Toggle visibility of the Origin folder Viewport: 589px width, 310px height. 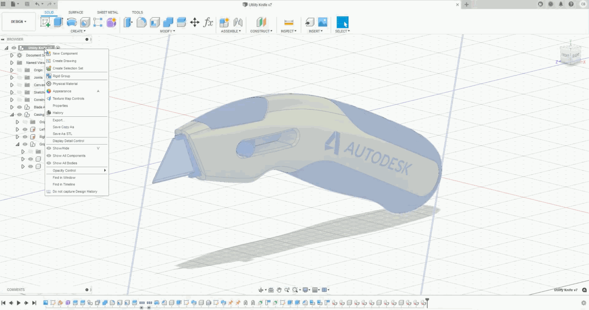[19, 70]
